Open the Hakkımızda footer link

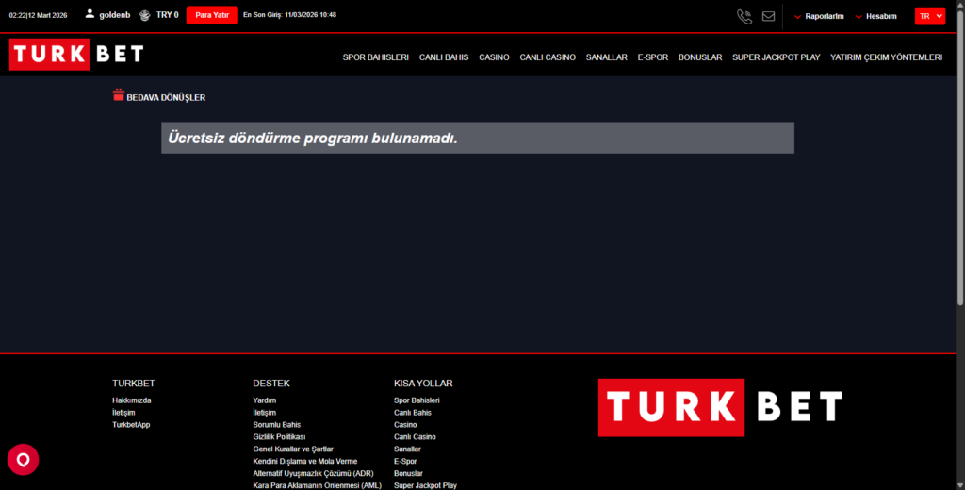point(132,400)
